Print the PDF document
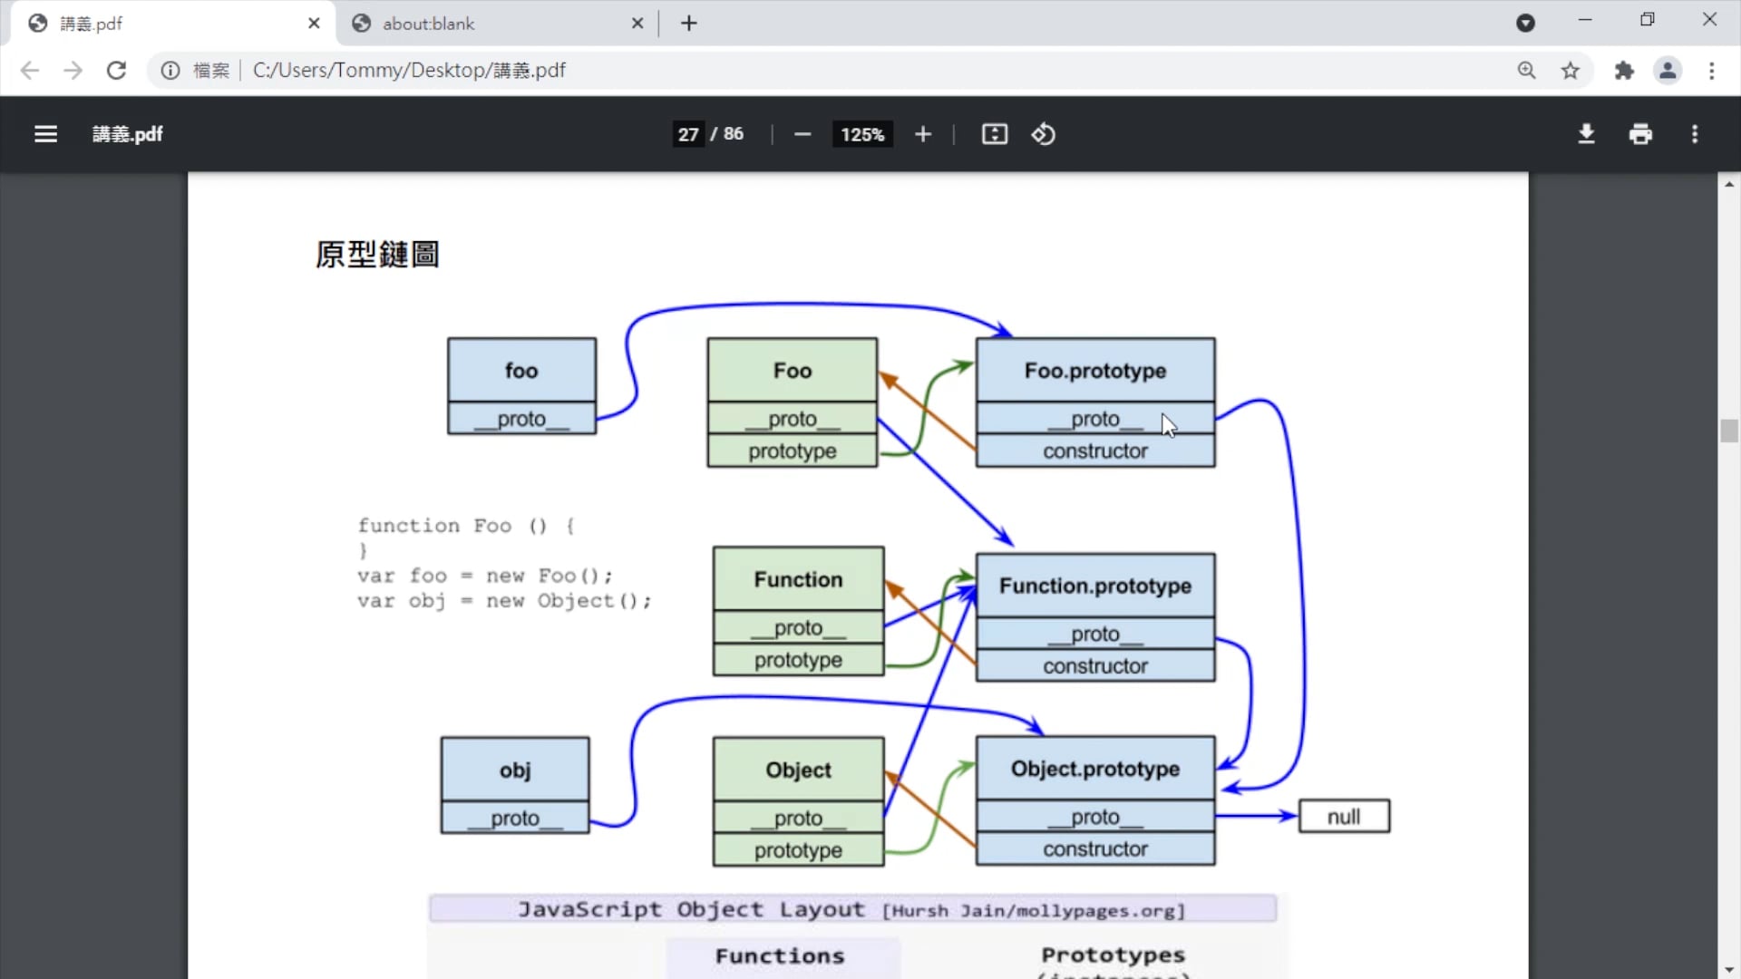The width and height of the screenshot is (1741, 979). [1640, 134]
